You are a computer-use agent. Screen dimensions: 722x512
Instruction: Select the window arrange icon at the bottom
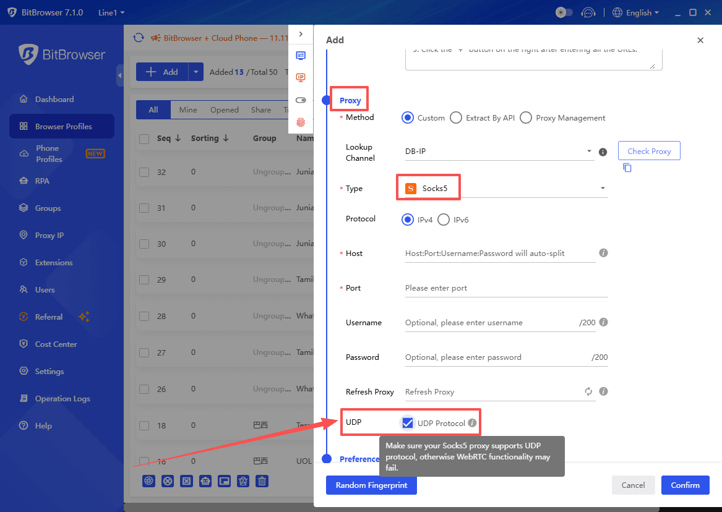coord(224,481)
